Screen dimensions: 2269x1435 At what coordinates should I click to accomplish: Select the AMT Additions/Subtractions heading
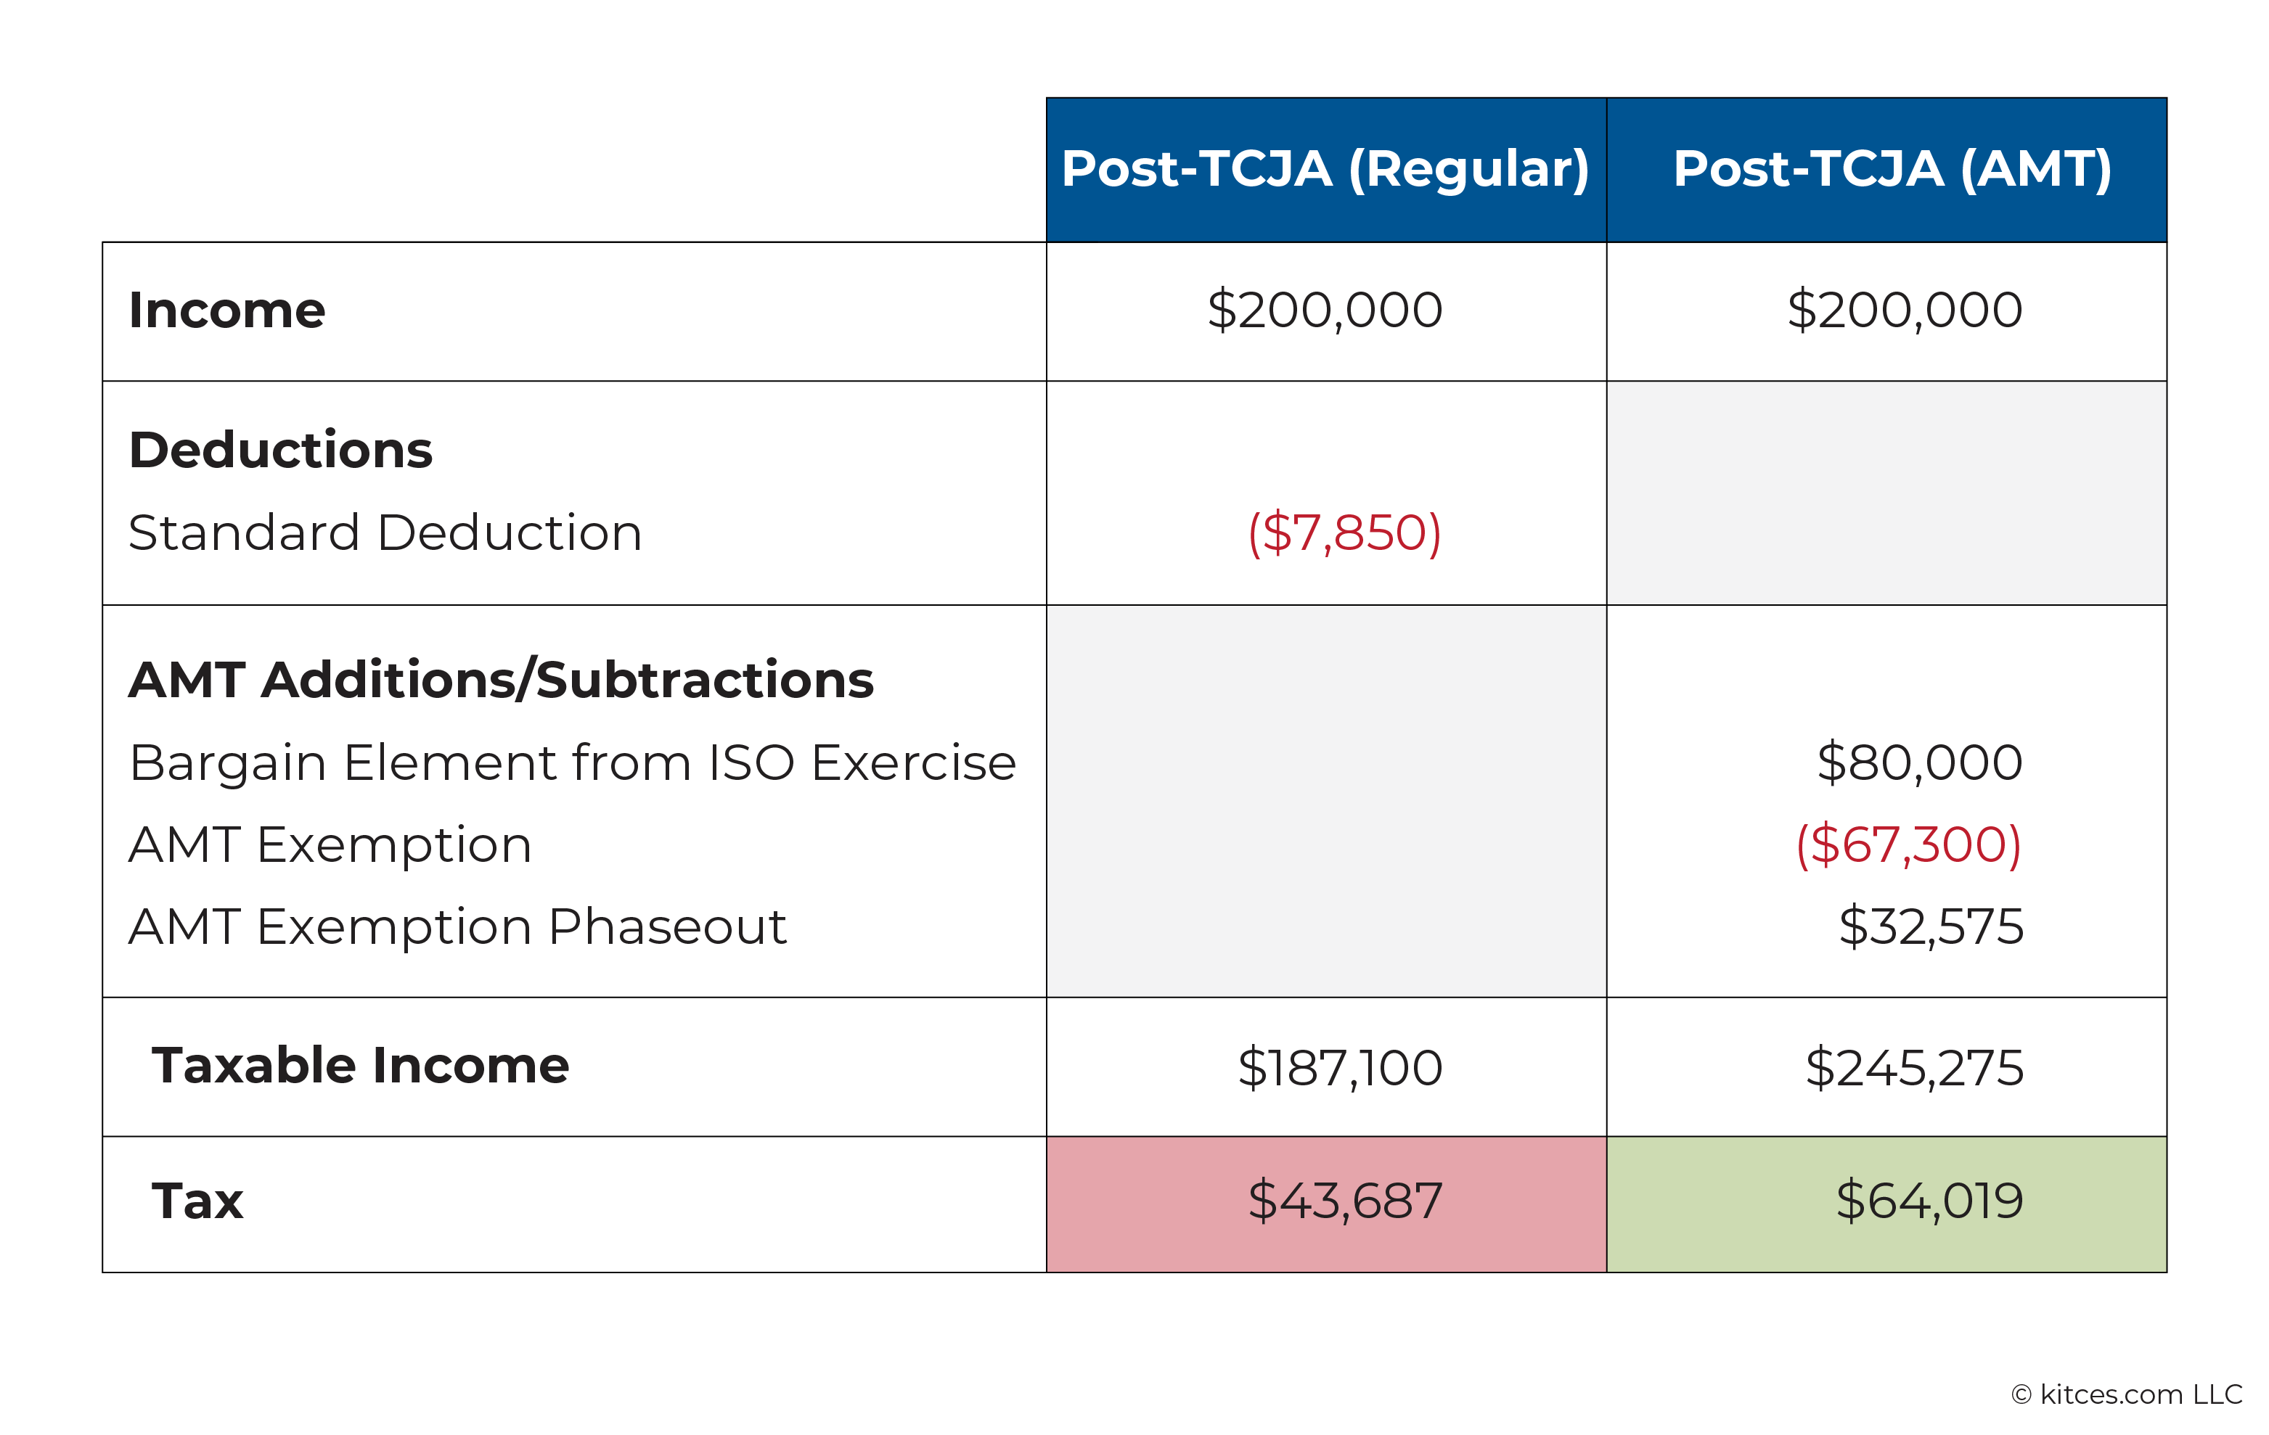[502, 679]
